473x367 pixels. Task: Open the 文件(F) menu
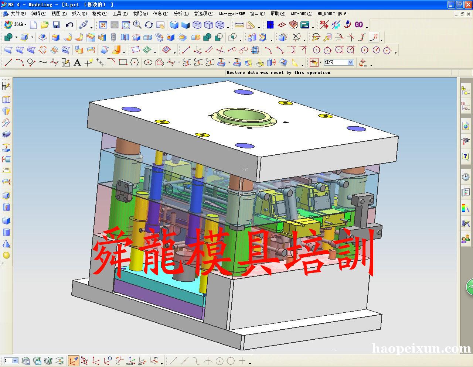click(18, 14)
